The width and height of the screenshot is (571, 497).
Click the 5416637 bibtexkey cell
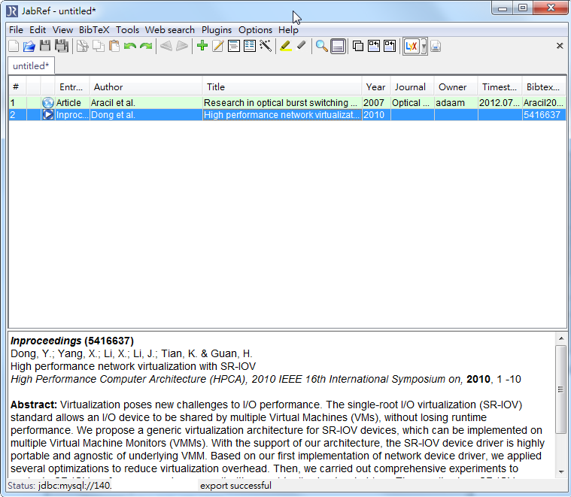point(544,115)
